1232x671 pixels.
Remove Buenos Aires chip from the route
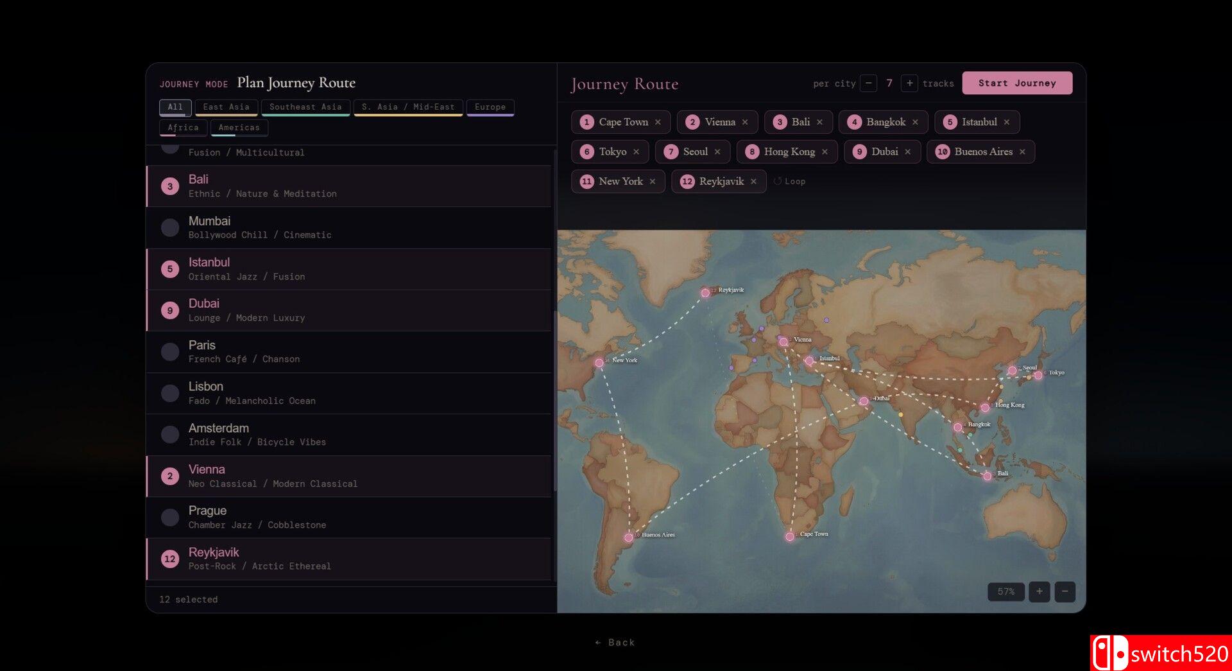tap(1022, 152)
